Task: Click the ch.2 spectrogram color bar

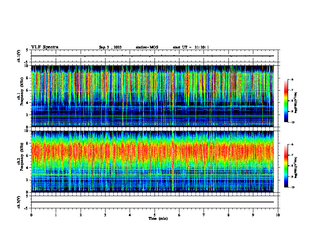Action: coord(286,166)
